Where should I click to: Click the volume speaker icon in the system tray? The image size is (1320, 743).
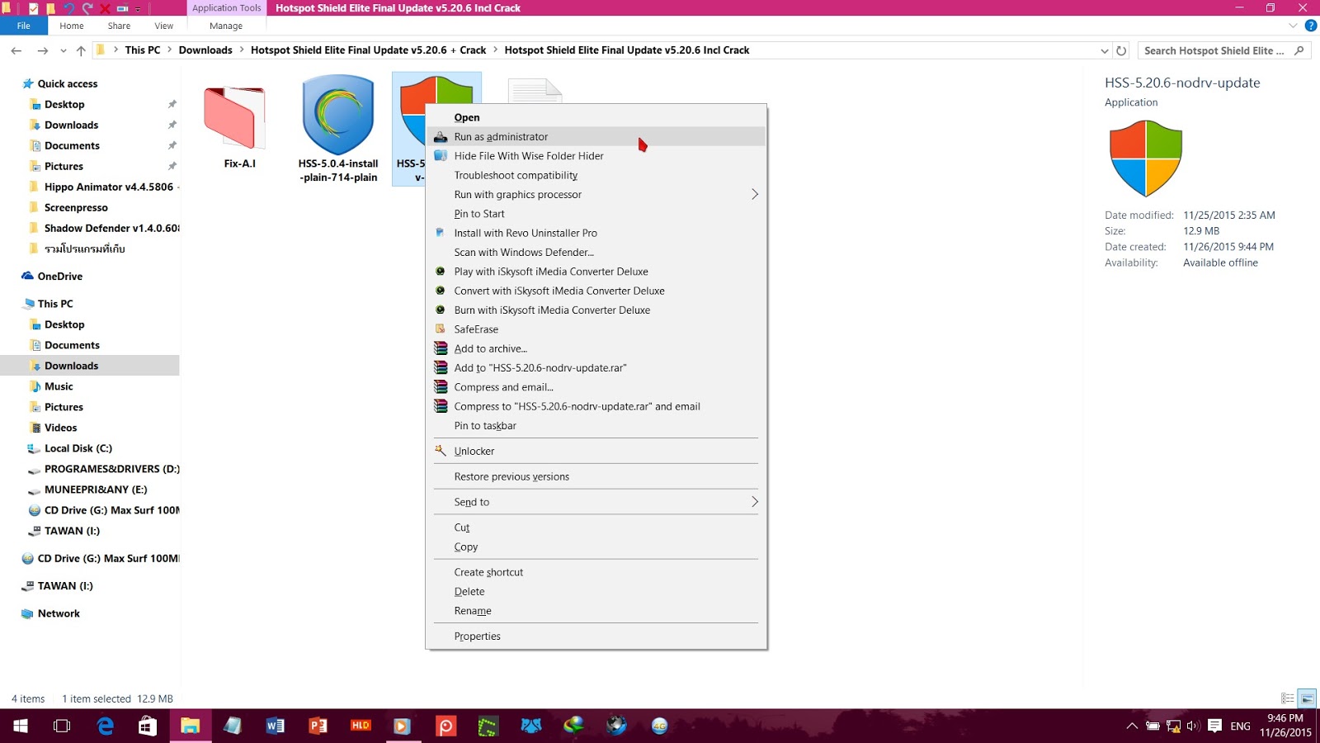pos(1193,726)
